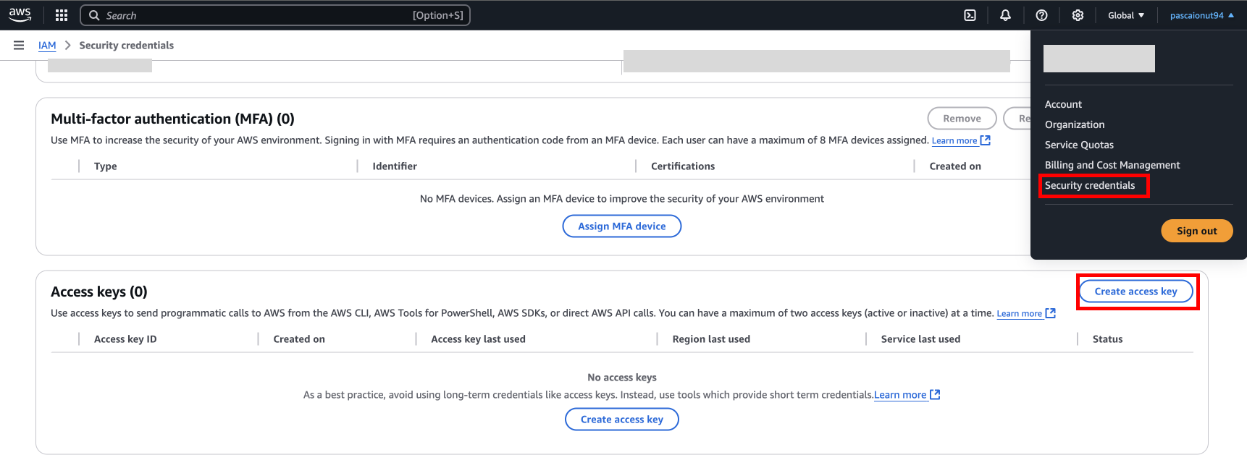The image size is (1247, 455).
Task: Toggle the side navigation hamburger icon
Action: [x=19, y=45]
